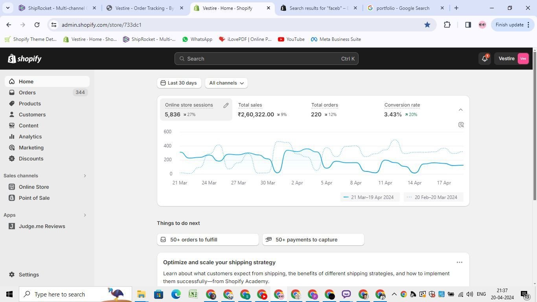Switch to the ShipRocket browser tab
Screen dimensions: 537x302
tap(57, 8)
